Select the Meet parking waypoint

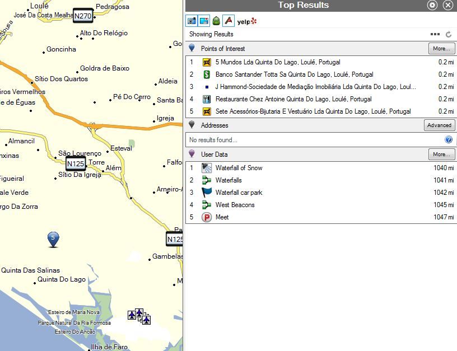click(222, 217)
